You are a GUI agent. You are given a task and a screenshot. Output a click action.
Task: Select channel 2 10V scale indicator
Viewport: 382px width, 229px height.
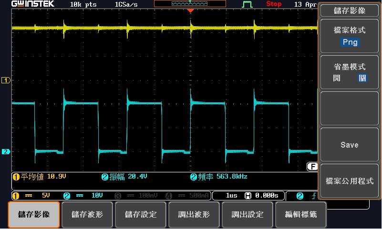pos(83,196)
